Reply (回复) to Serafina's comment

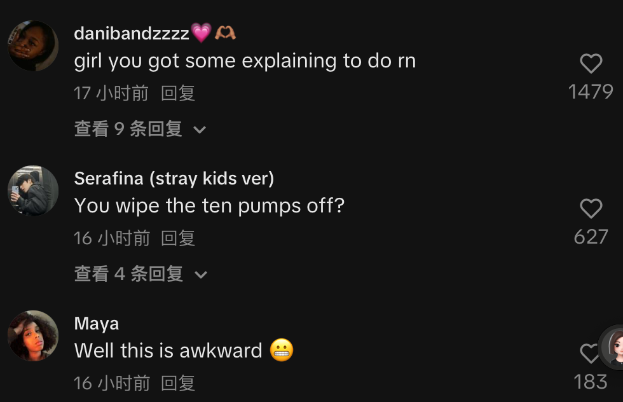pyautogui.click(x=178, y=238)
